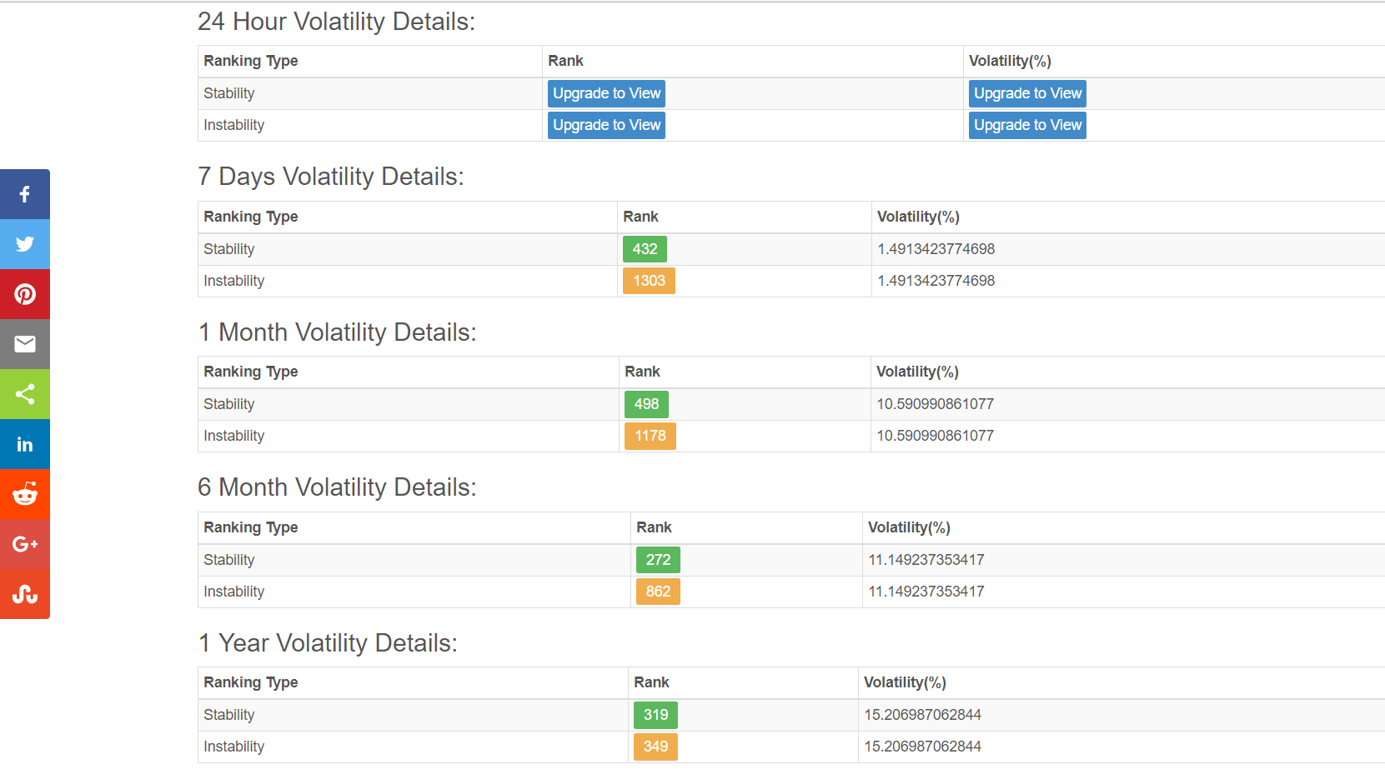This screenshot has height=779, width=1385.
Task: Click the 1178 instability rank badge
Action: [650, 436]
